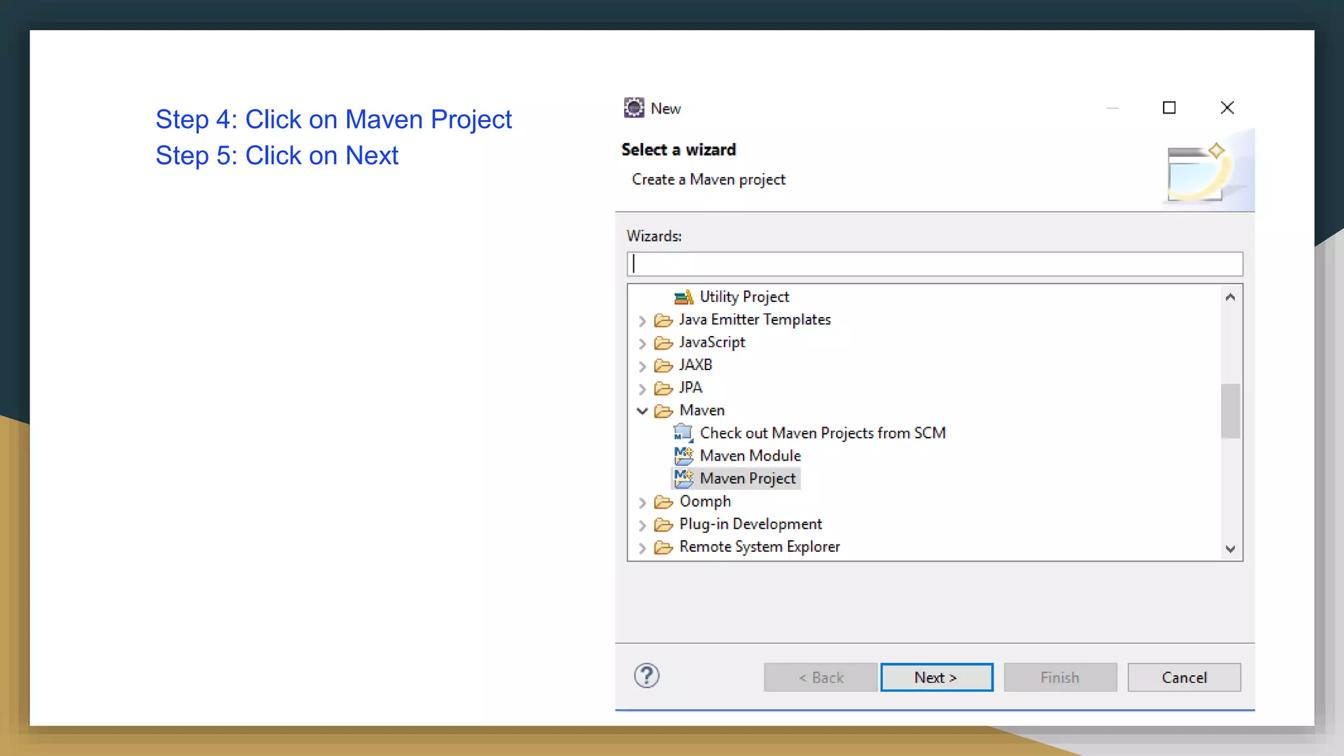The height and width of the screenshot is (756, 1344).
Task: Expand the JPA folder
Action: (x=642, y=388)
